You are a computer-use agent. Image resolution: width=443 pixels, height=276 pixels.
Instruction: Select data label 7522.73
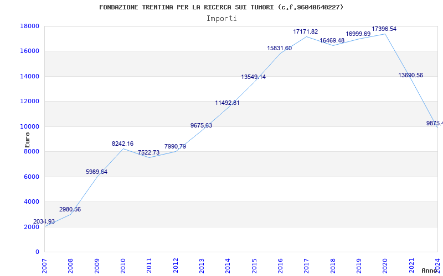coord(148,153)
